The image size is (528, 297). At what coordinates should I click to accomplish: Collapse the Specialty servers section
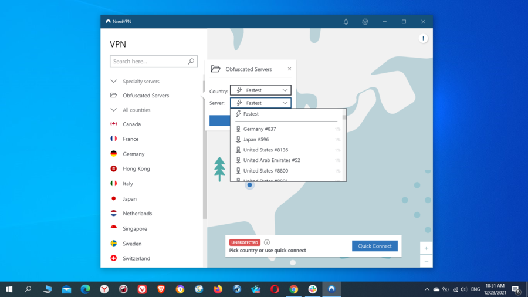(114, 82)
